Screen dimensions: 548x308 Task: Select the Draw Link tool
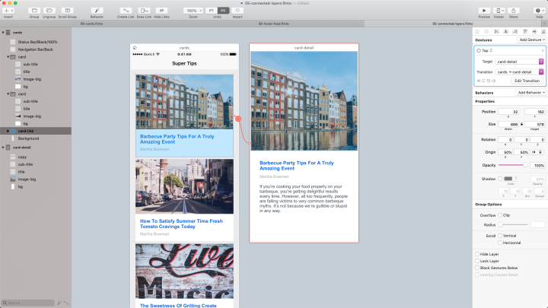coord(144,11)
